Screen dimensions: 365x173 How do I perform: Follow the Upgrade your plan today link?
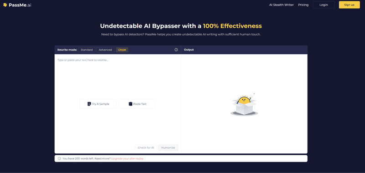128,158
